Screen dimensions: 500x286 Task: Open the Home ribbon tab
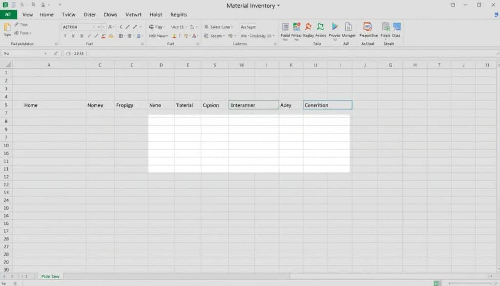click(46, 15)
